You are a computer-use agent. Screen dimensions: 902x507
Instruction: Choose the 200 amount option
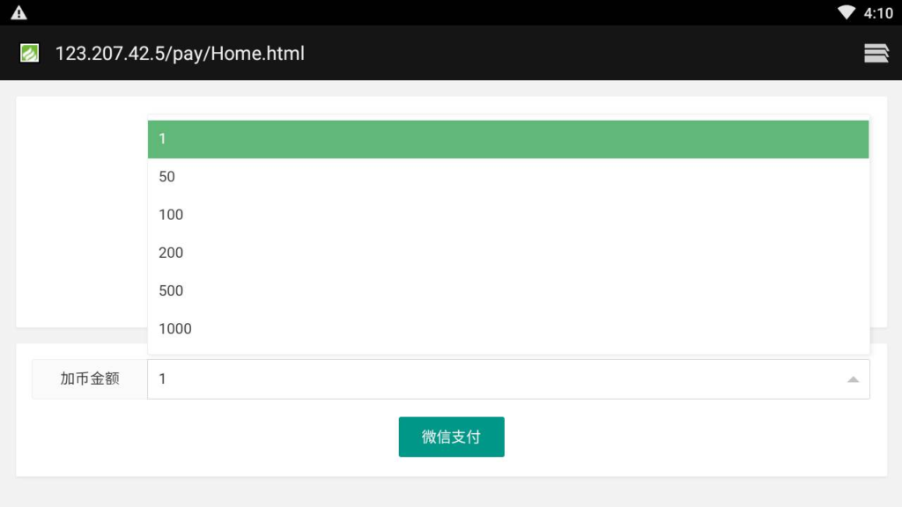click(x=508, y=253)
